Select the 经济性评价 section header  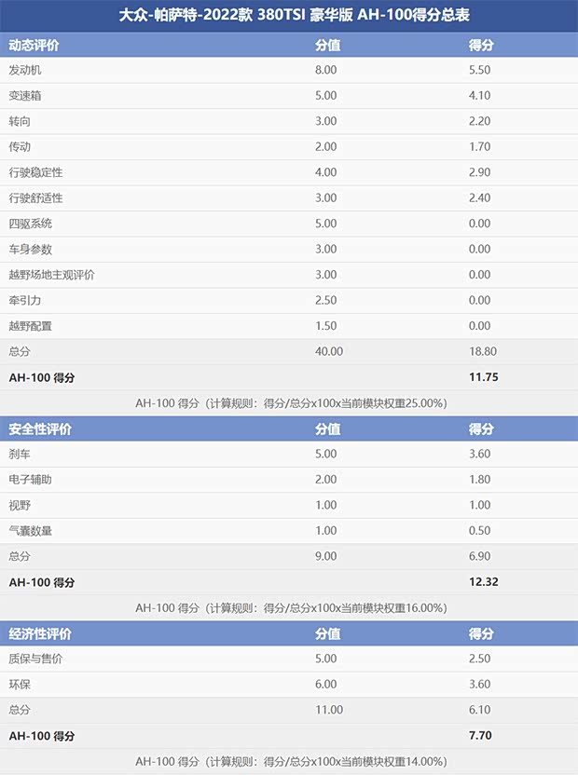point(39,633)
